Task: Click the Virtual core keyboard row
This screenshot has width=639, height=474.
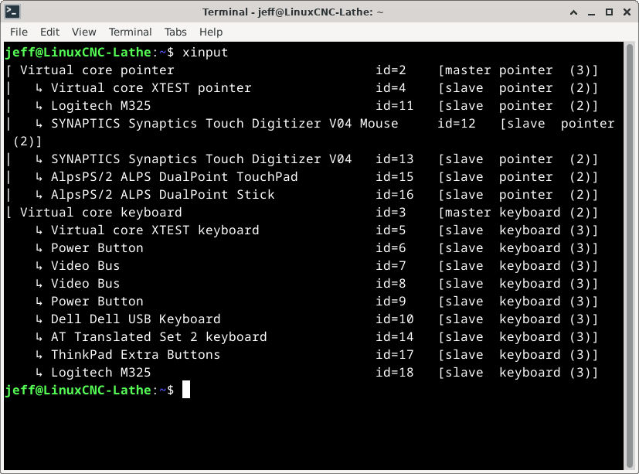Action: (x=302, y=213)
